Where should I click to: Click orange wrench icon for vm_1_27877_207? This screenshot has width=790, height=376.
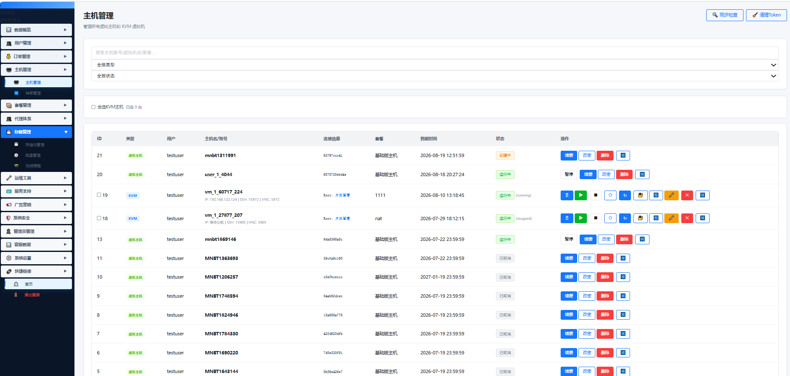[x=672, y=218]
